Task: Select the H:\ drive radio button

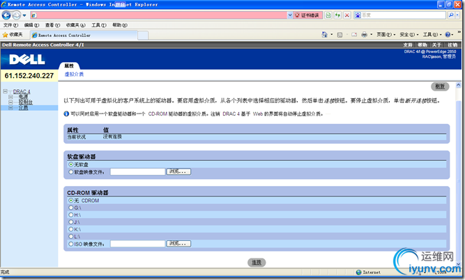Action: (x=71, y=215)
